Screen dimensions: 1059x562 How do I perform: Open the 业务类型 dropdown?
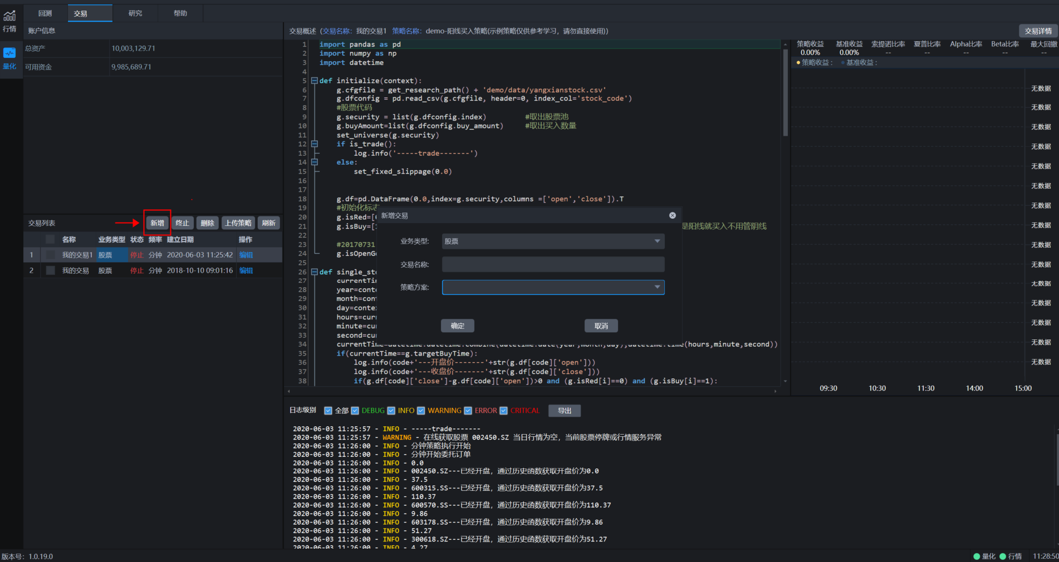pyautogui.click(x=553, y=241)
